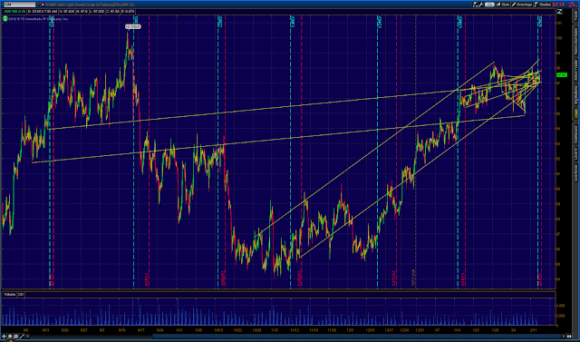580x342 pixels.
Task: Click the Volume study label
Action: coord(9,294)
